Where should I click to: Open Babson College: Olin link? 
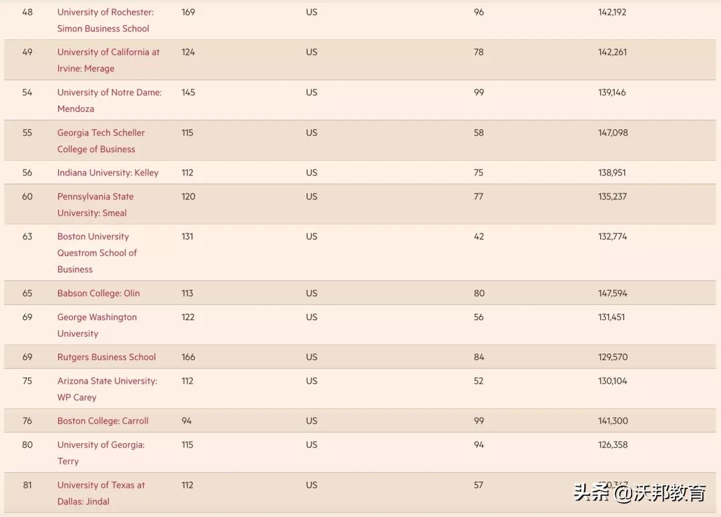[98, 294]
